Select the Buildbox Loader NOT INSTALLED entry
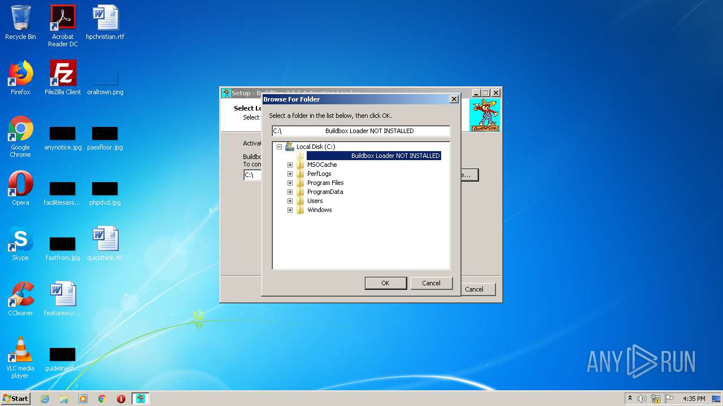 [x=373, y=156]
